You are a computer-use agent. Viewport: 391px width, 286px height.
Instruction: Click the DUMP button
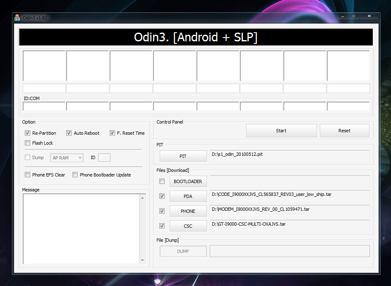(183, 251)
